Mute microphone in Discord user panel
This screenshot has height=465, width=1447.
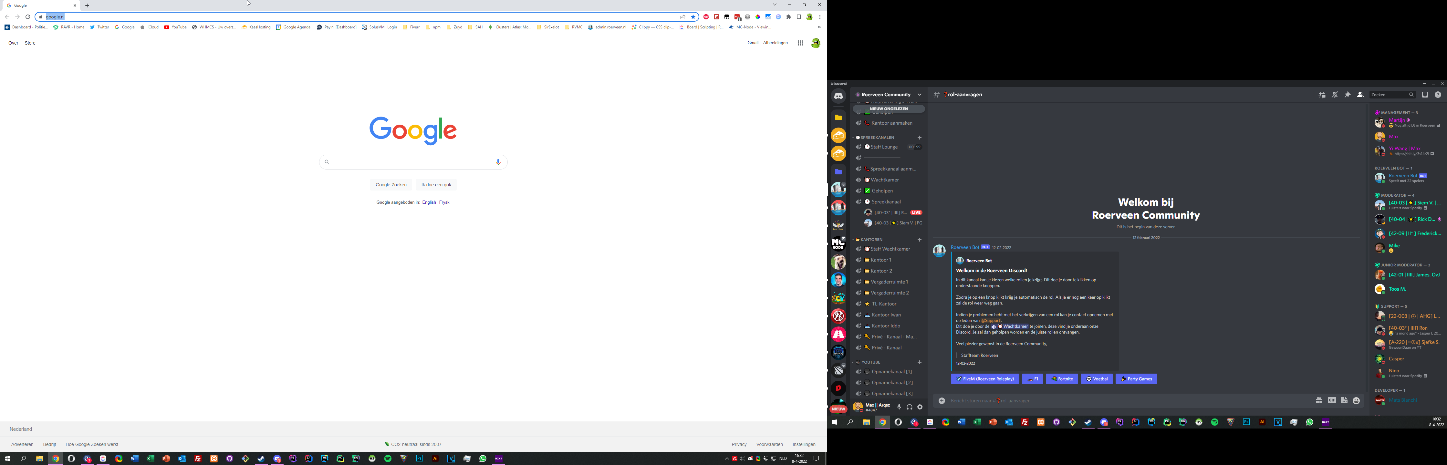pyautogui.click(x=899, y=407)
